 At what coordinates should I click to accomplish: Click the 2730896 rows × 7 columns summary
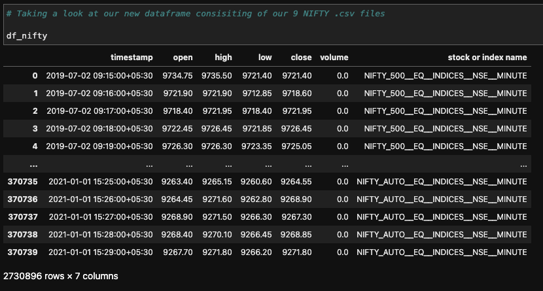[61, 277]
